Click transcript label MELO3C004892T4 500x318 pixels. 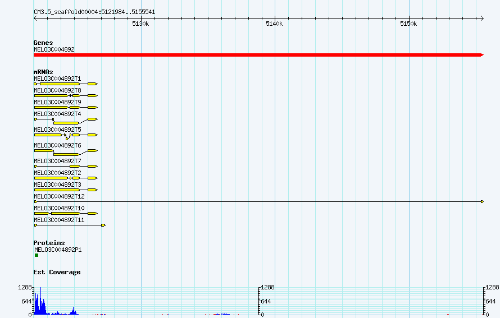pos(57,114)
